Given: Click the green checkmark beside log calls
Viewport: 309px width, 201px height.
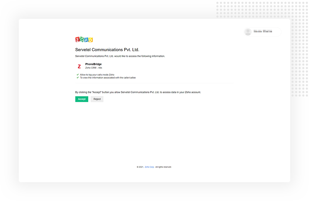Looking at the screenshot, I should pos(78,75).
